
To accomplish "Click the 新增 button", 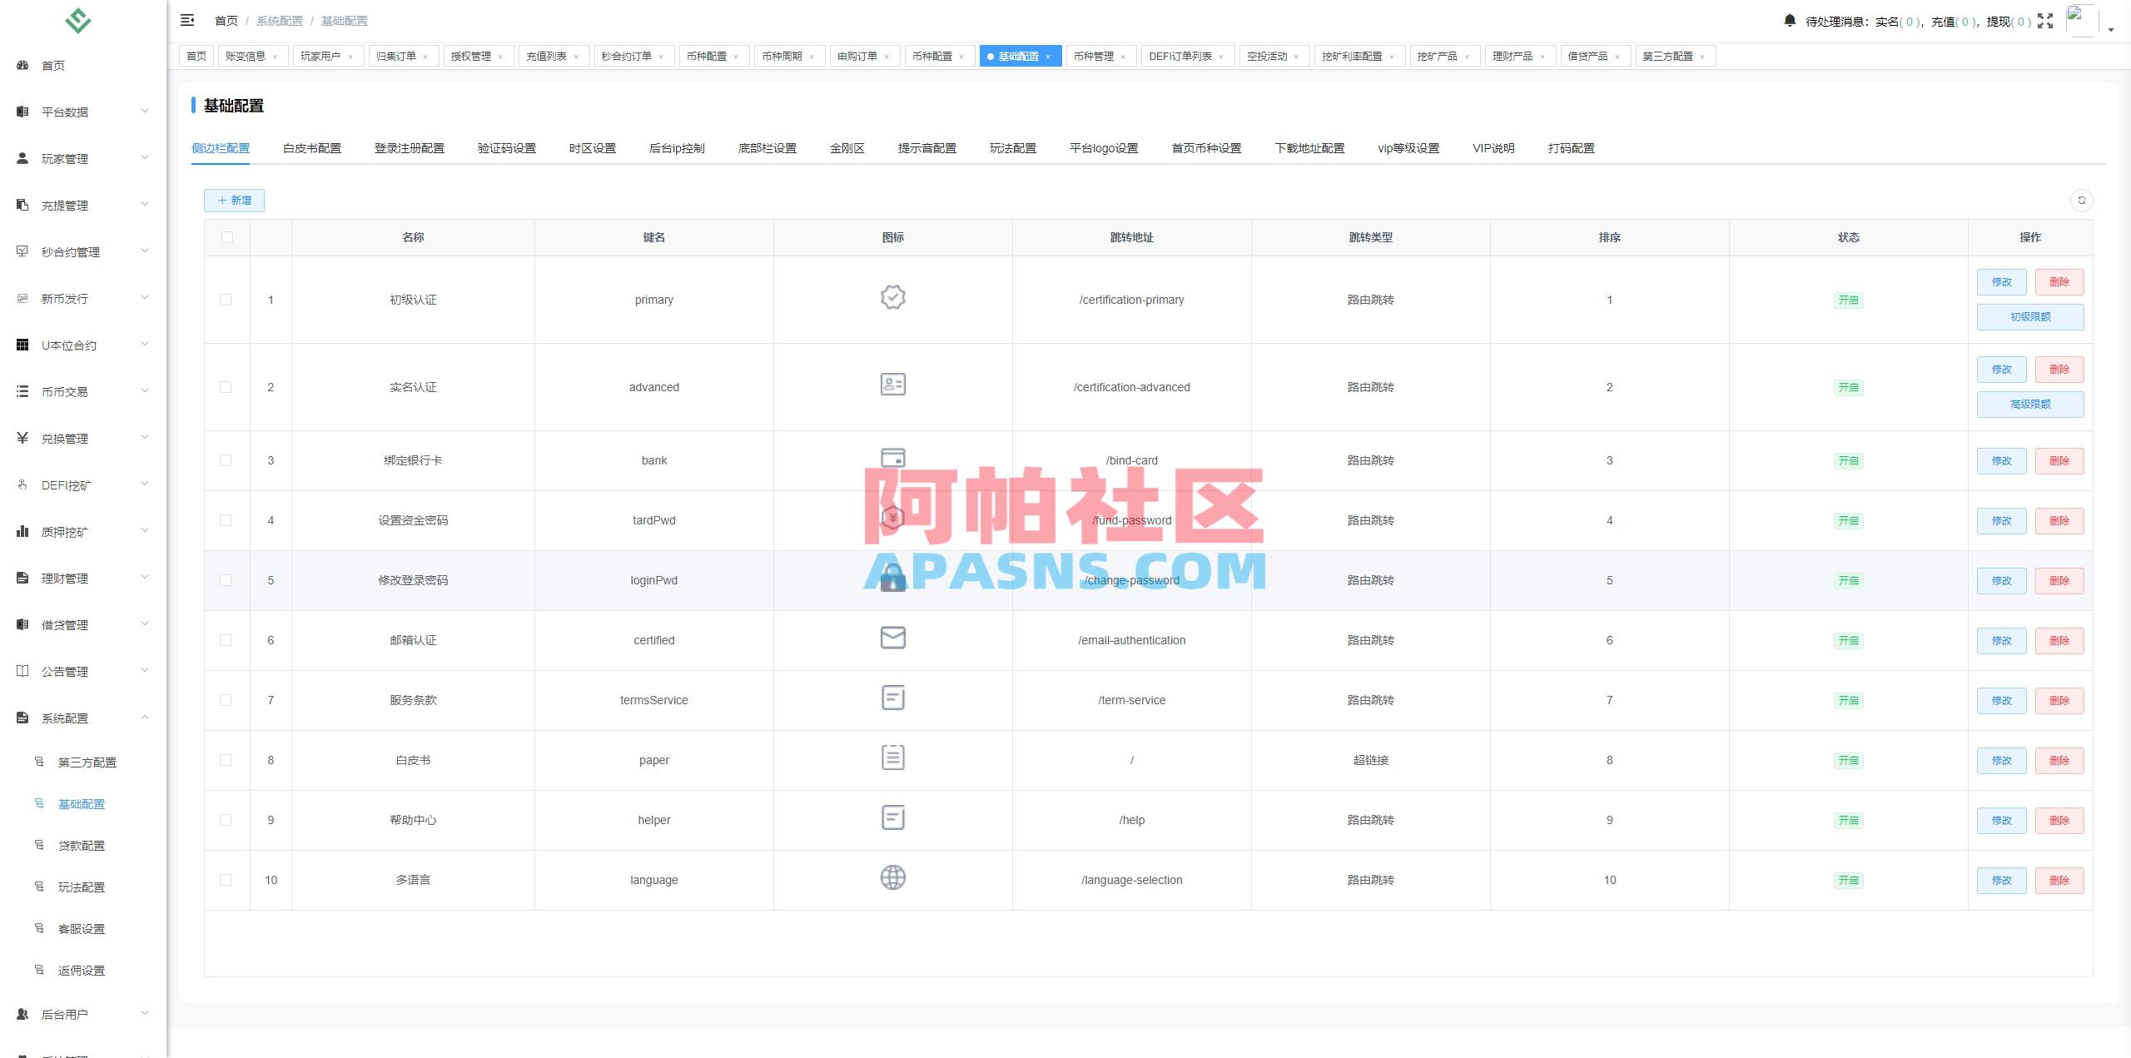I will point(234,200).
